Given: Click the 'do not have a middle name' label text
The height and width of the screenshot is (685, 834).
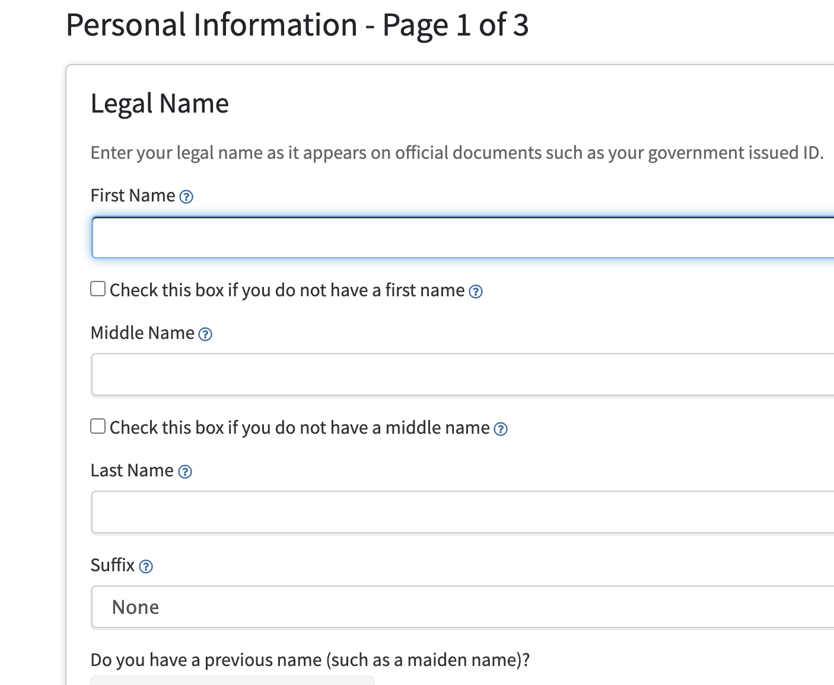Looking at the screenshot, I should pyautogui.click(x=300, y=428).
